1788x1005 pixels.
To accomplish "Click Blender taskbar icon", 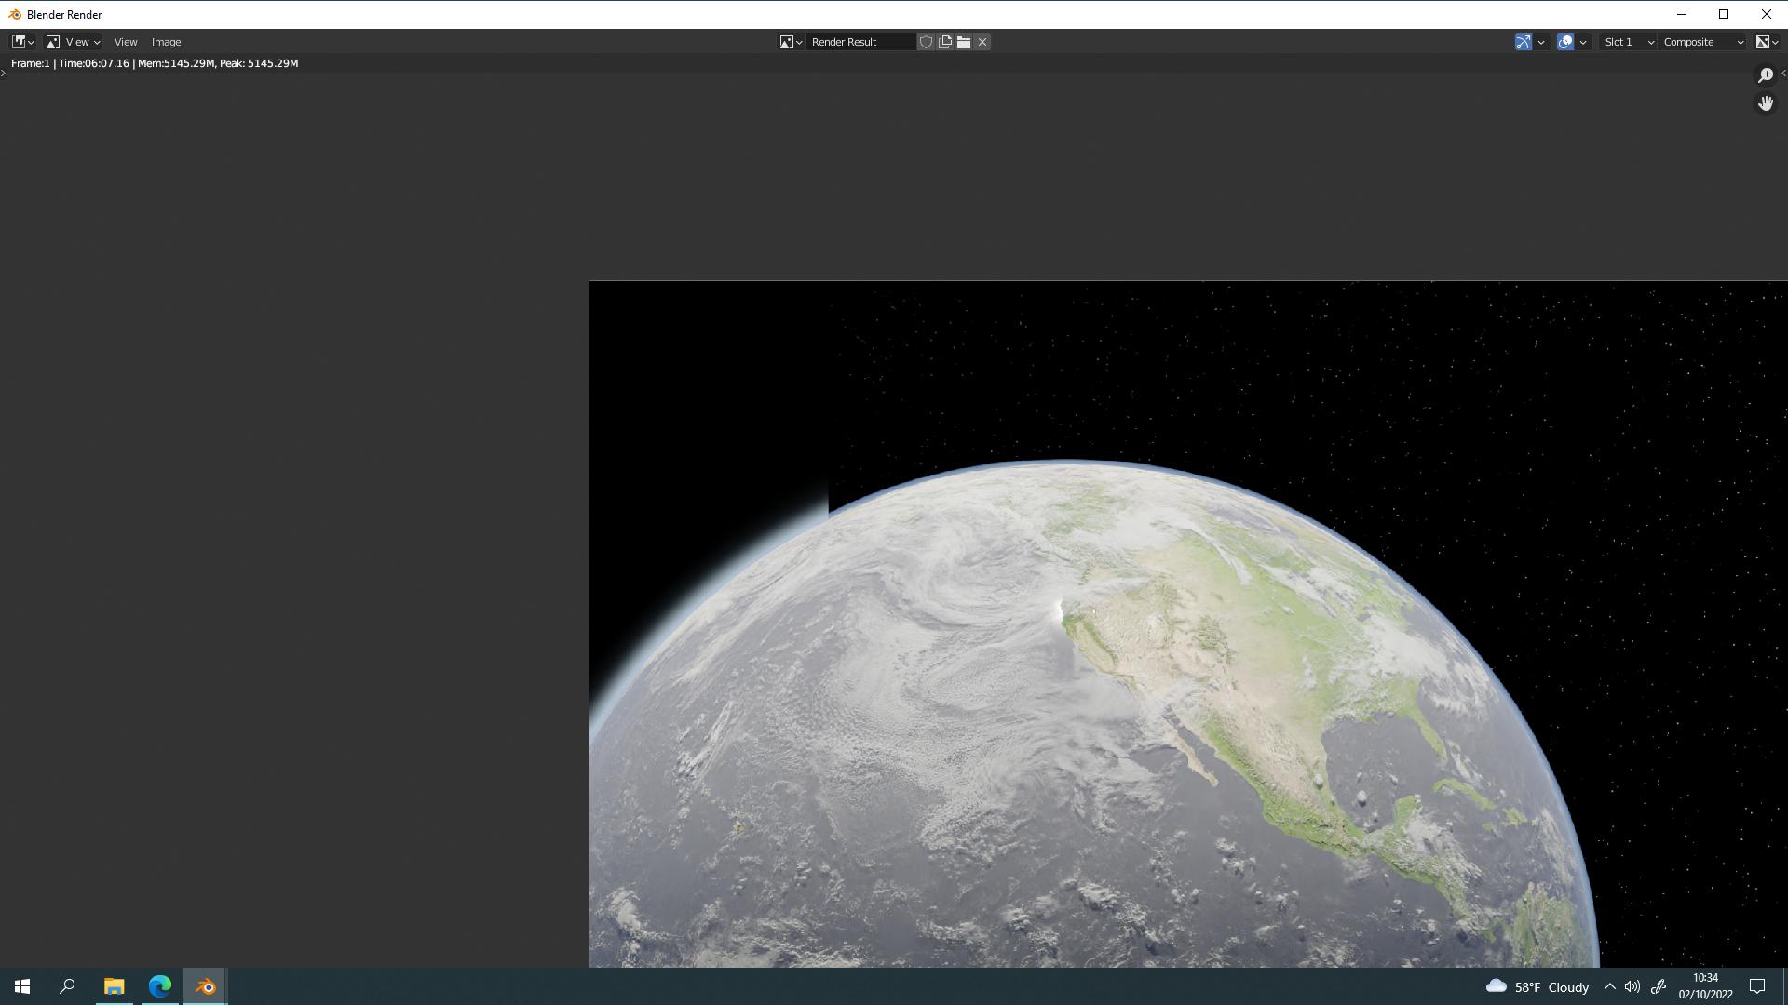I will pos(205,986).
